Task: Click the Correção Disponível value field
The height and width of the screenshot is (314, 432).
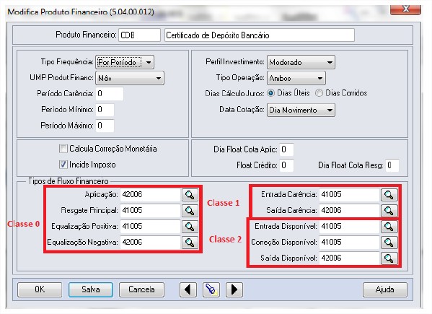Action: (x=350, y=243)
